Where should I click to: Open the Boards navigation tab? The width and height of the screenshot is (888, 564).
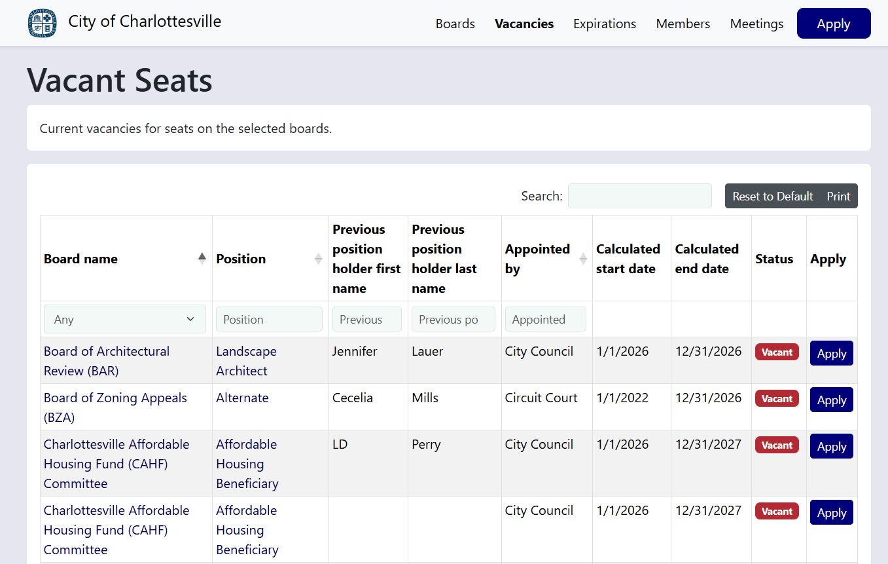point(455,24)
